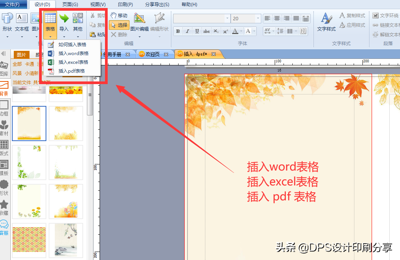The image size is (400, 260).
Task: Expand the 导入 dropdown arrow
Action: [64, 37]
